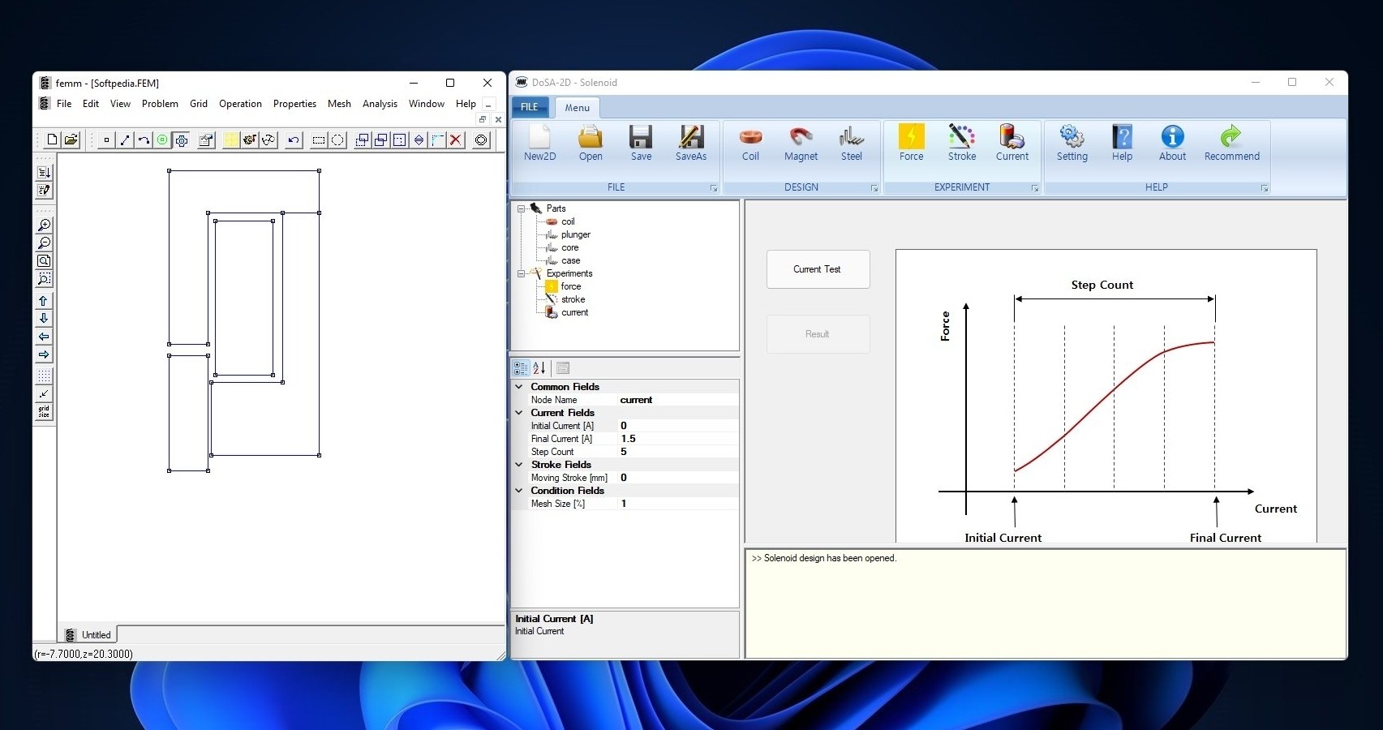Click the yellow mesh generator icon
1383x730 pixels.
point(231,140)
